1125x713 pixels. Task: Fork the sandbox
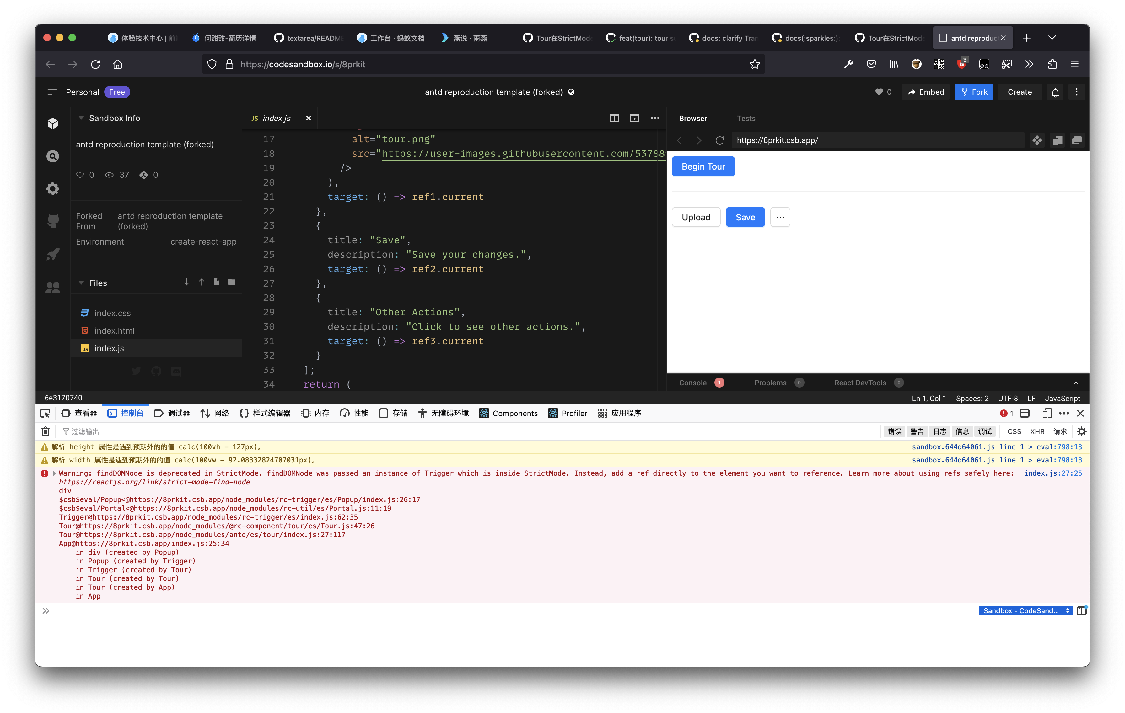(974, 92)
